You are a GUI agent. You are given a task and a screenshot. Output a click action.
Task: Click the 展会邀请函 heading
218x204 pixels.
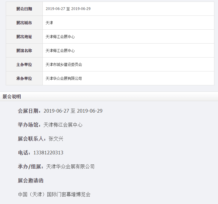(x=31, y=181)
